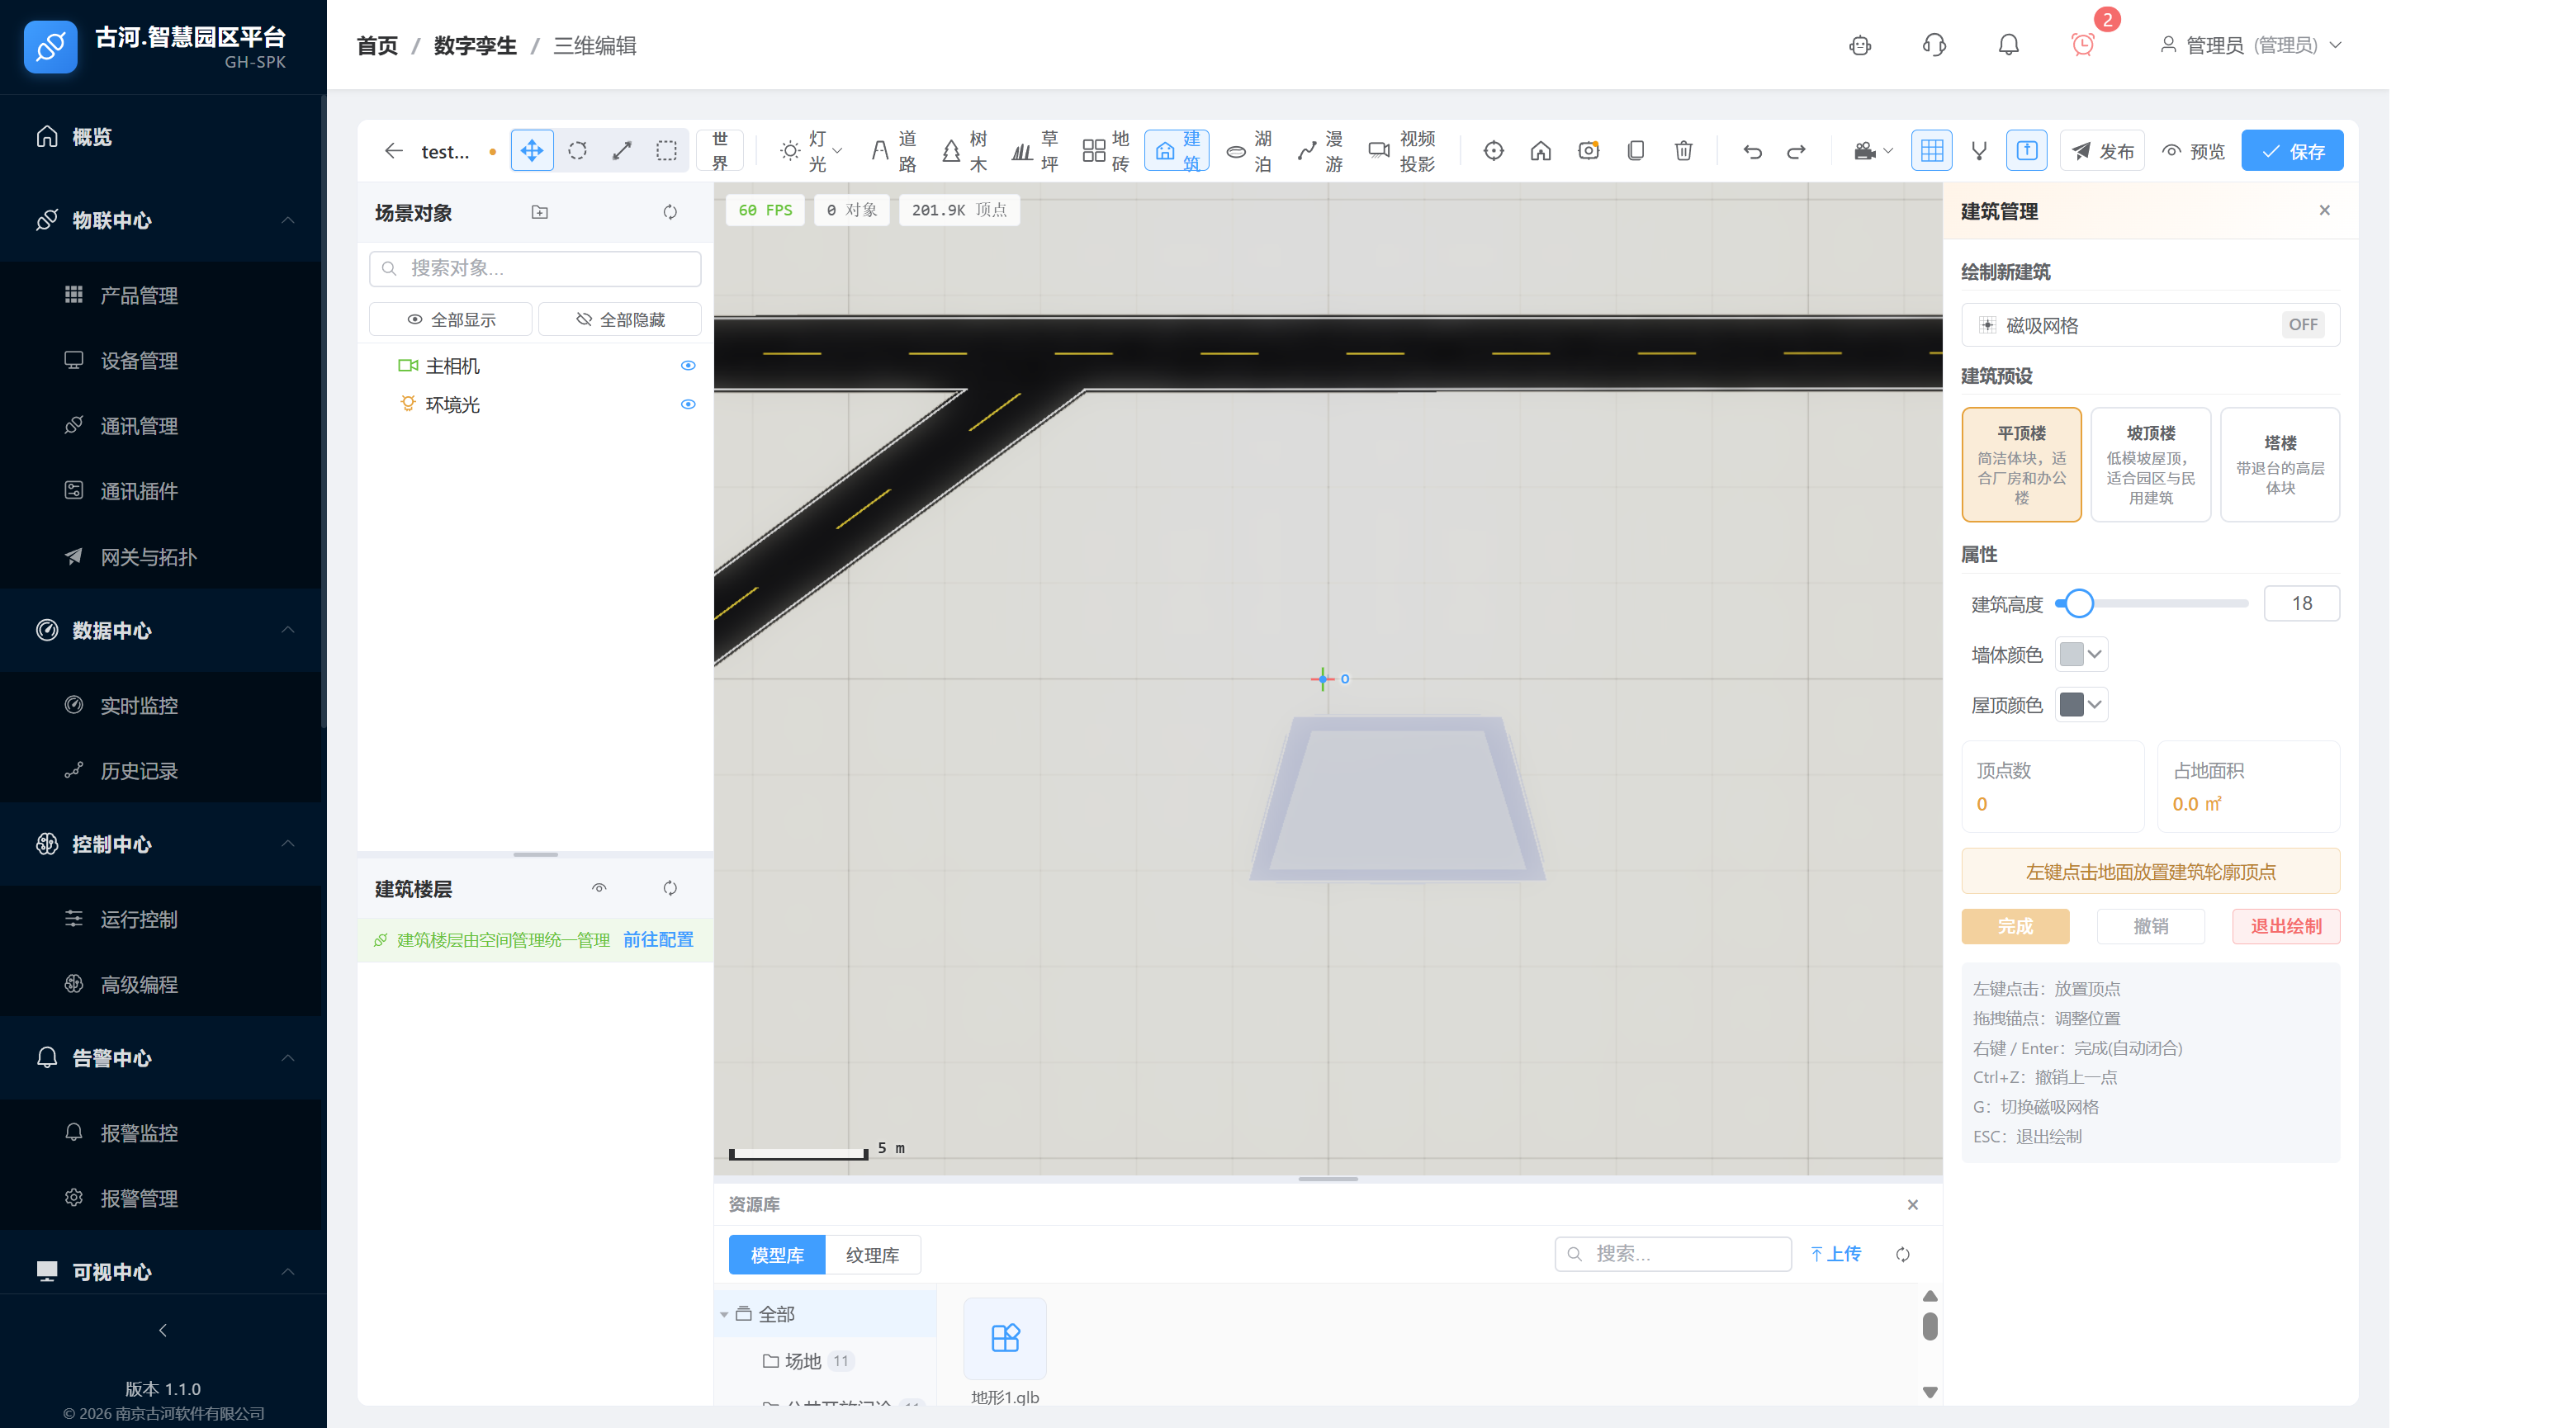2576x1428 pixels.
Task: Click the trash delete icon in toolbar
Action: click(x=1683, y=151)
